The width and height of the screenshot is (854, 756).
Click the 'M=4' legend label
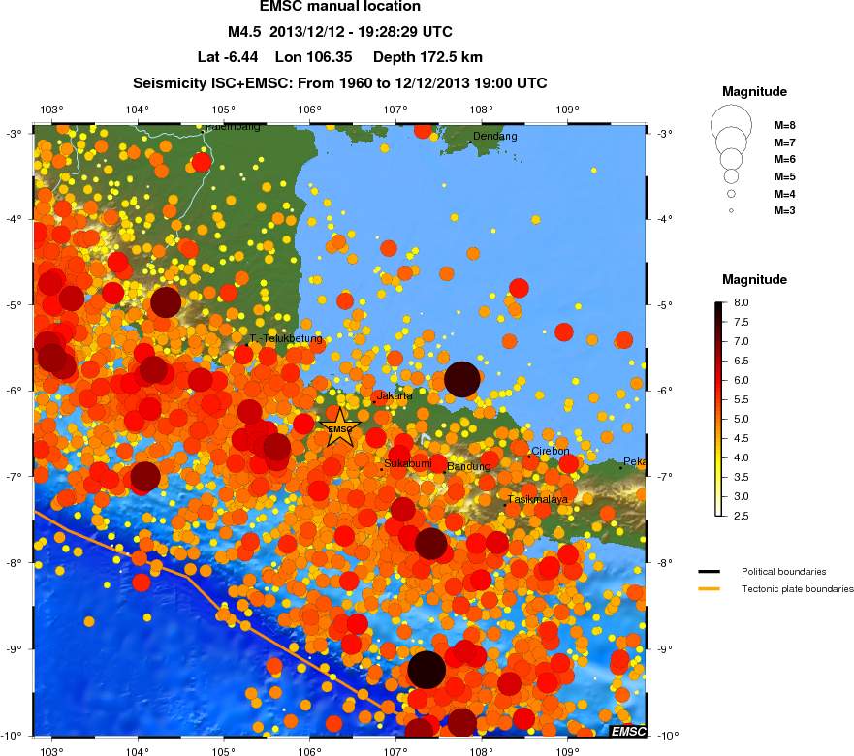[785, 194]
